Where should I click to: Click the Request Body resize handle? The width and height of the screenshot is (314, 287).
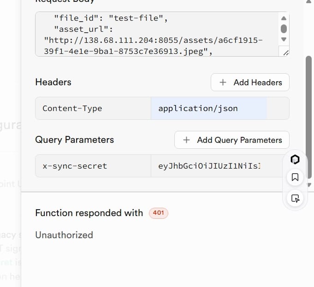285,53
